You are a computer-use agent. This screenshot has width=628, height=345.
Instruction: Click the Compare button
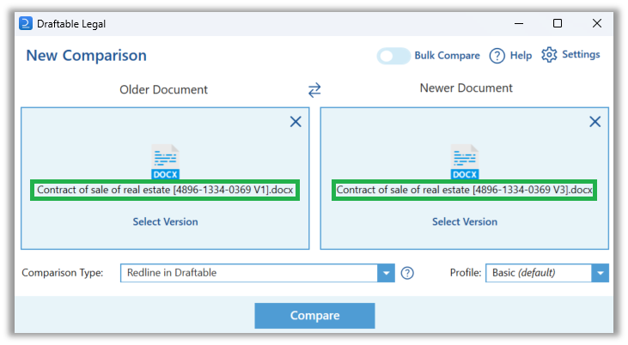(314, 316)
